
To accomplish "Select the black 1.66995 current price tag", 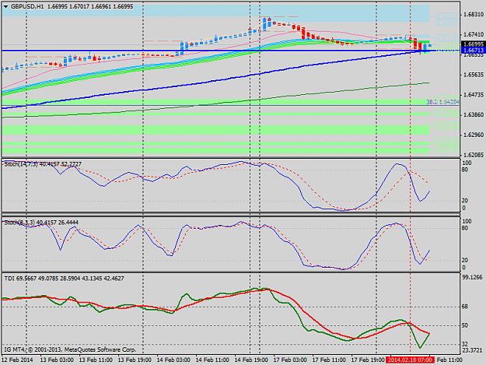I will (x=473, y=44).
